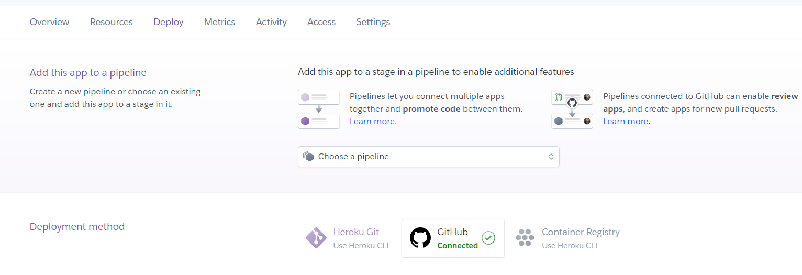Open the Settings tab
802x275 pixels.
(x=373, y=22)
